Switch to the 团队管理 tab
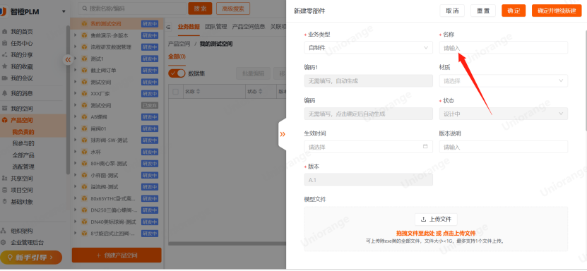 point(216,27)
